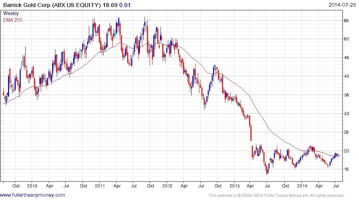
Task: Click the www.fullertreacymoney.com link
Action: point(32,195)
